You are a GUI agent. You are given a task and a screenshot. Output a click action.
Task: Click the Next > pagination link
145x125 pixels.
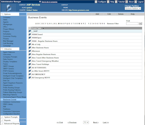(96, 122)
